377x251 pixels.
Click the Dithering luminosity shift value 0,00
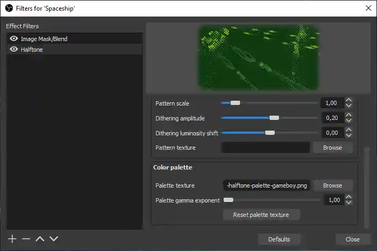tap(332, 133)
